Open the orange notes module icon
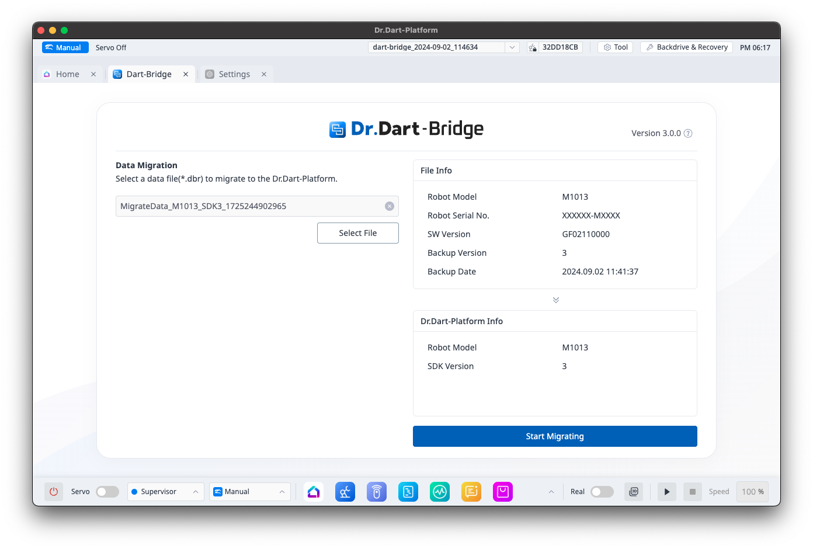813x549 pixels. (x=471, y=492)
